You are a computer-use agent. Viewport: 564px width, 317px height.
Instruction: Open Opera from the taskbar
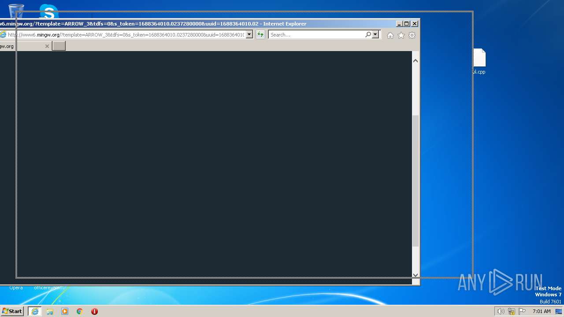94,311
